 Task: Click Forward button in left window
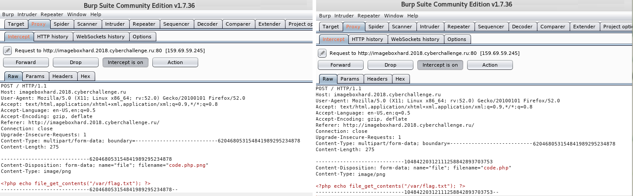[26, 62]
